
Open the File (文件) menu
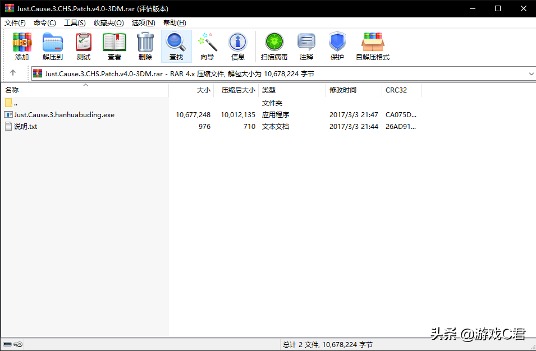coord(15,23)
